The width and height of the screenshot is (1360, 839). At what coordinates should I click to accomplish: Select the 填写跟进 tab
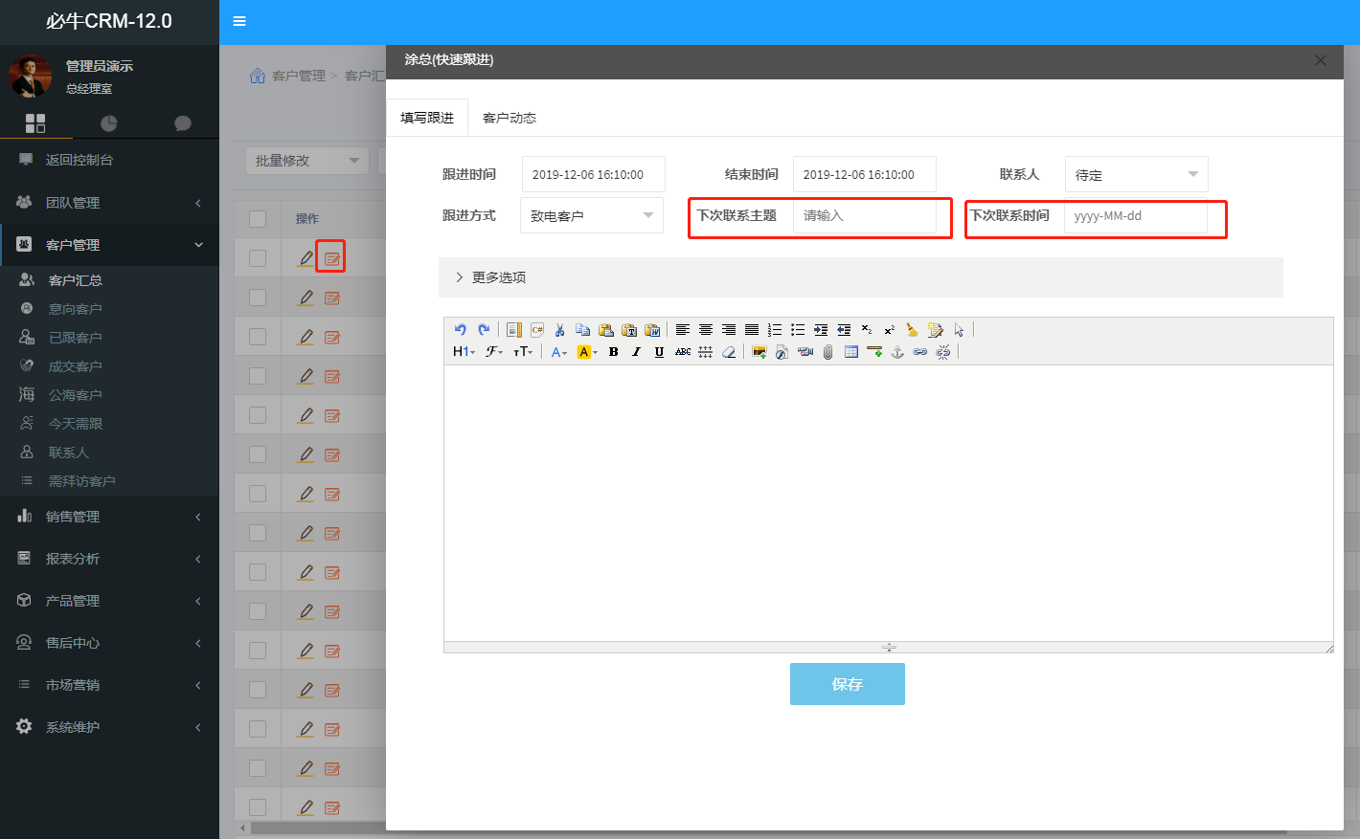point(427,118)
